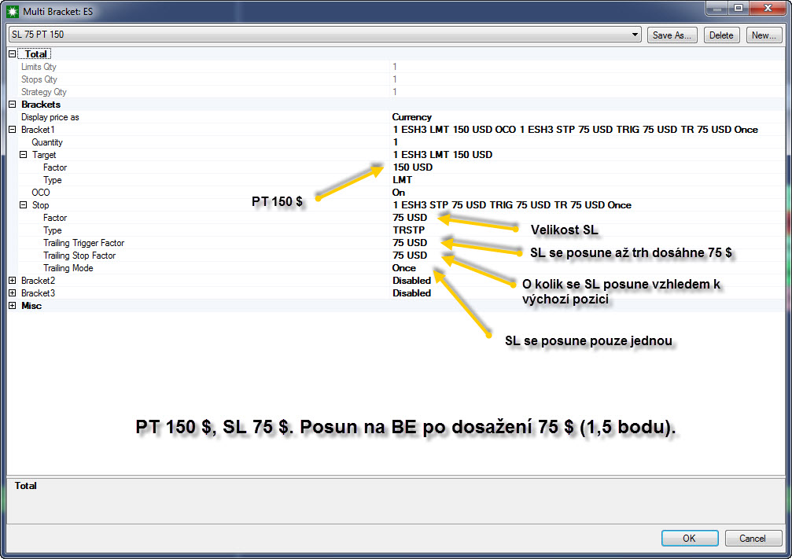The image size is (792, 559).
Task: Click the Target Type value LMT
Action: coord(403,180)
